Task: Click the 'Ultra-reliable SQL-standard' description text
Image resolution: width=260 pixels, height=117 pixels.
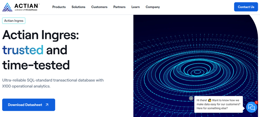Action: click(53, 83)
